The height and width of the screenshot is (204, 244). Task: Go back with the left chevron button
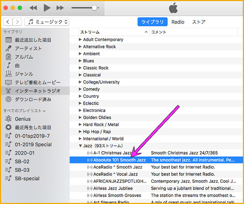(x=8, y=22)
